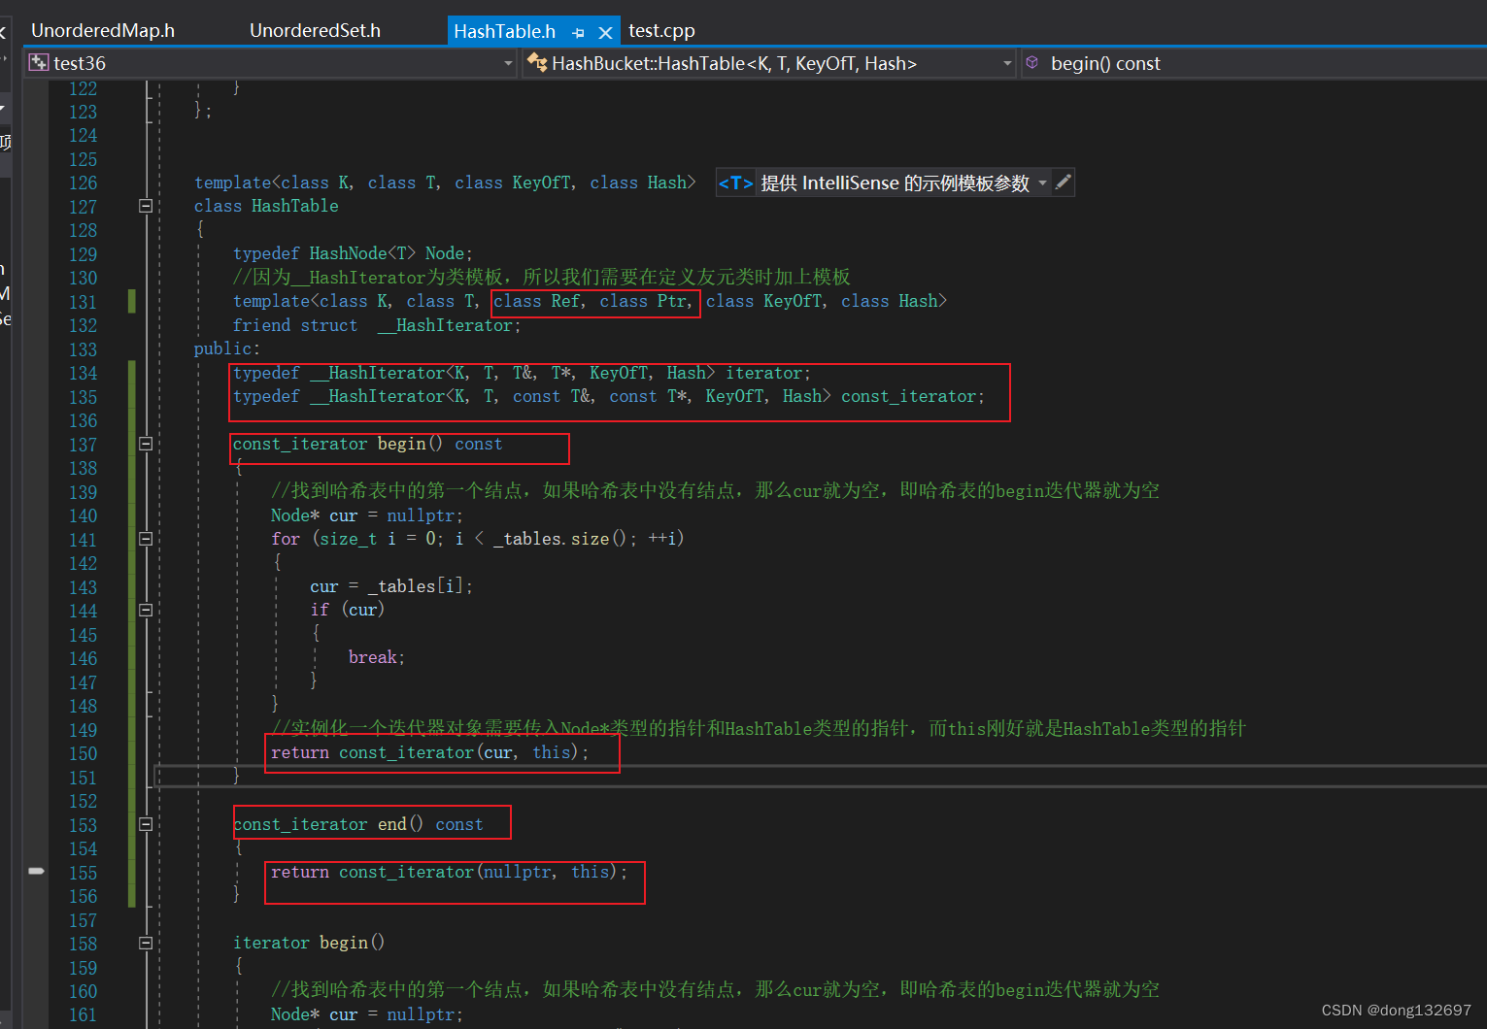Click 'return const_iterator(cur, this);' on line 150
Screen dimensions: 1487x1029
click(x=430, y=752)
